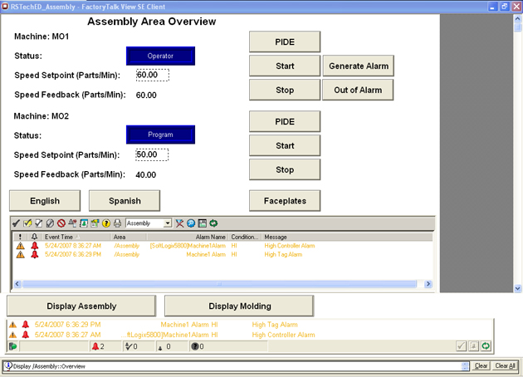Click the diagnostics message Display /Assembly::Overview
The width and height of the screenshot is (523, 377).
point(49,366)
